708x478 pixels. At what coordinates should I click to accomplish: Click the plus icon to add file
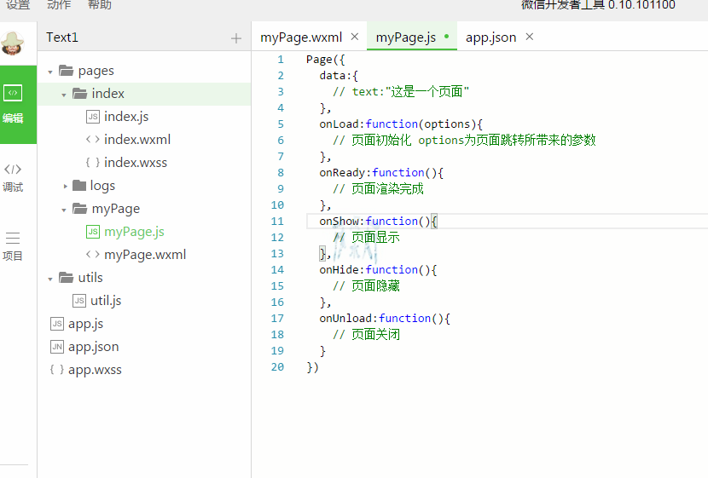(236, 38)
